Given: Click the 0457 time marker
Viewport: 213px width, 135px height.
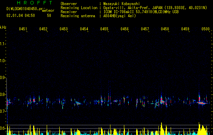Looking at the screenshot, I should point(145,29).
